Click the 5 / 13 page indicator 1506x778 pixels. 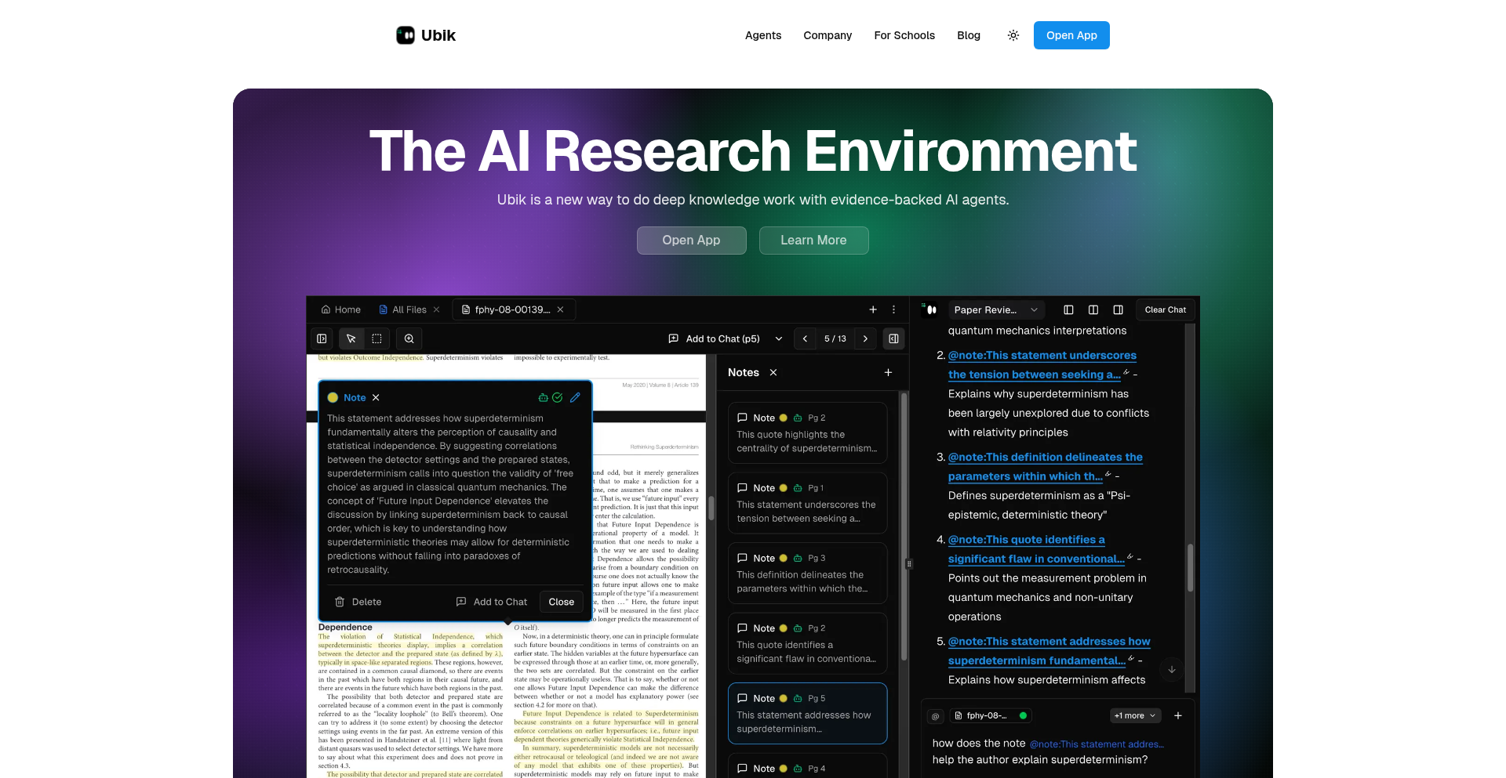tap(835, 338)
